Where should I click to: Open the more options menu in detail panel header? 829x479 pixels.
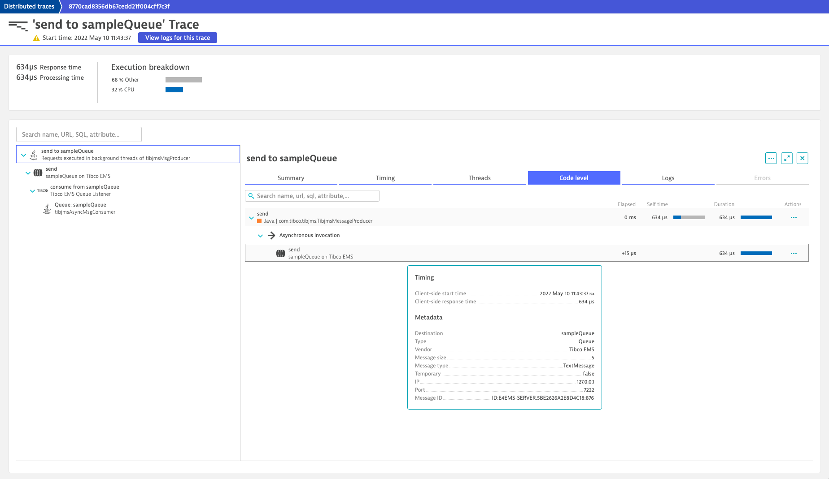[771, 158]
